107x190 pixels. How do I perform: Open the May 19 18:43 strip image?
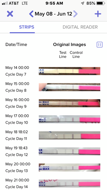click(69, 151)
